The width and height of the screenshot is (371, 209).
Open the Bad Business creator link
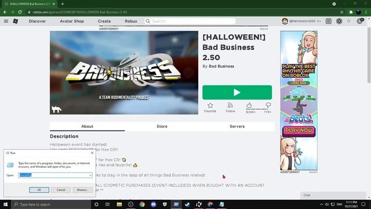[221, 66]
